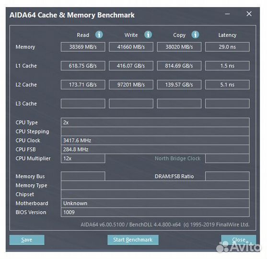This screenshot has width=267, height=259.
Task: Click the Close button
Action: (239, 240)
